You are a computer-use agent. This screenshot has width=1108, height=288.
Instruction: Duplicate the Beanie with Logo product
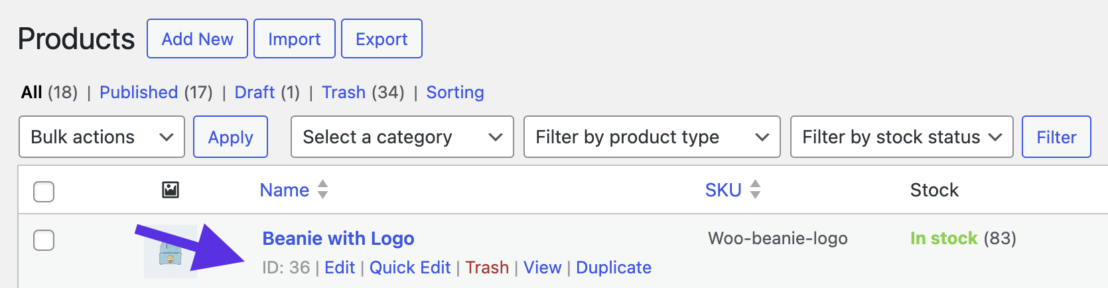pos(614,267)
